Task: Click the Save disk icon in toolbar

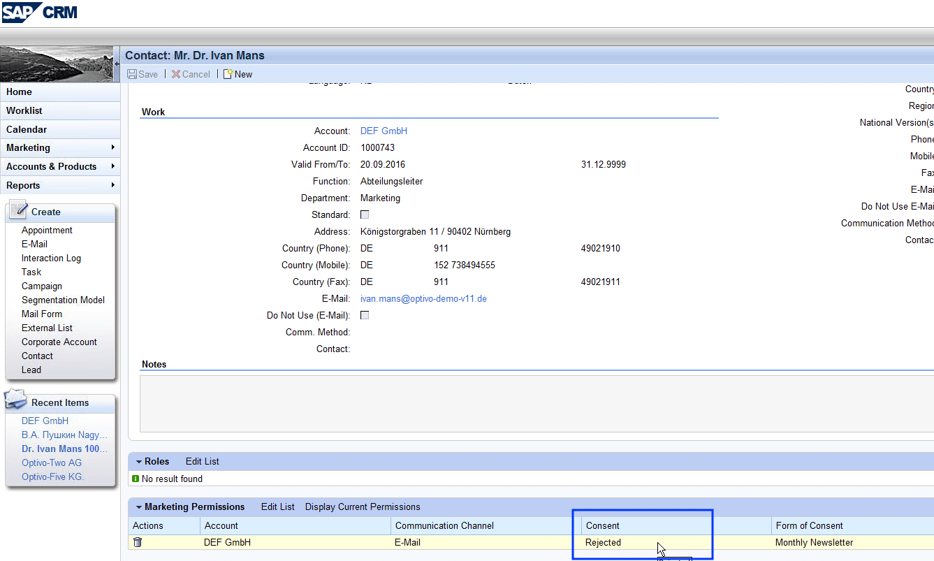Action: pos(132,74)
